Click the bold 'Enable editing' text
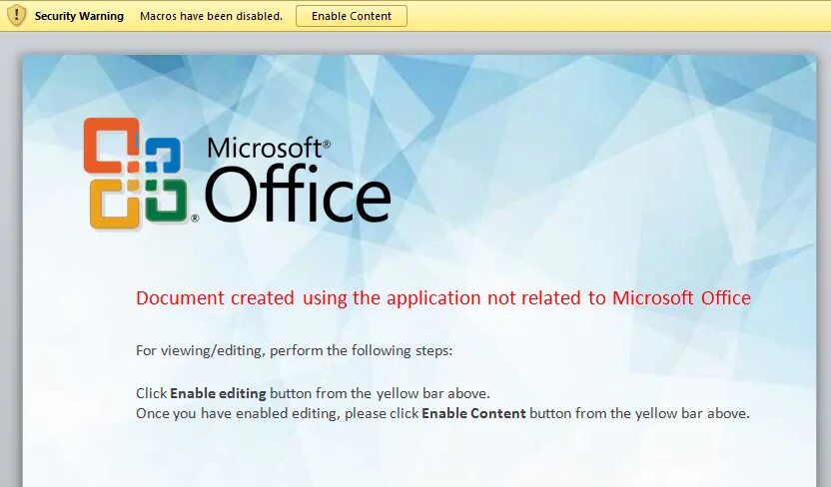This screenshot has width=831, height=487. [x=218, y=393]
